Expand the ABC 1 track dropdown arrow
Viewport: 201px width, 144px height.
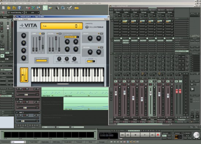coord(39,112)
